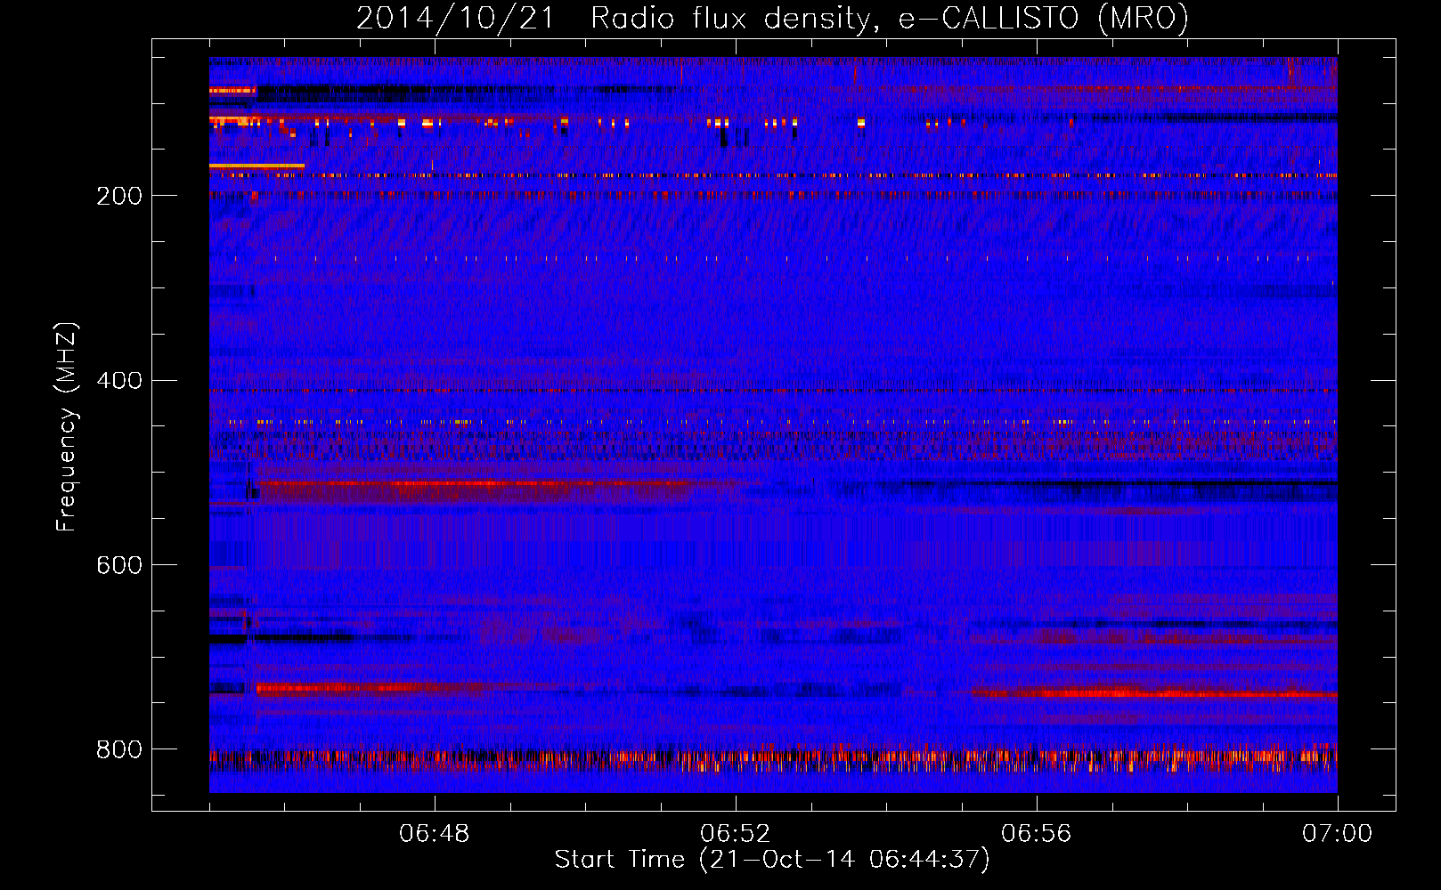Click the 'Start Time (21-Oct-14 06:44:37)' axis label
The height and width of the screenshot is (890, 1441).
772,860
